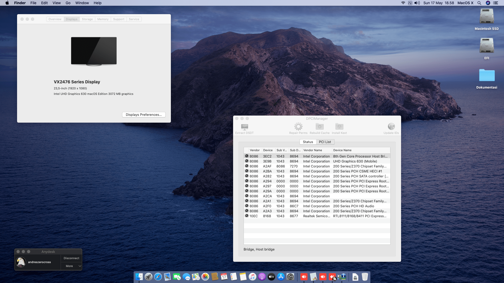Viewport: 504px width, 283px height.
Task: Click the Install Kext icon
Action: pyautogui.click(x=339, y=127)
